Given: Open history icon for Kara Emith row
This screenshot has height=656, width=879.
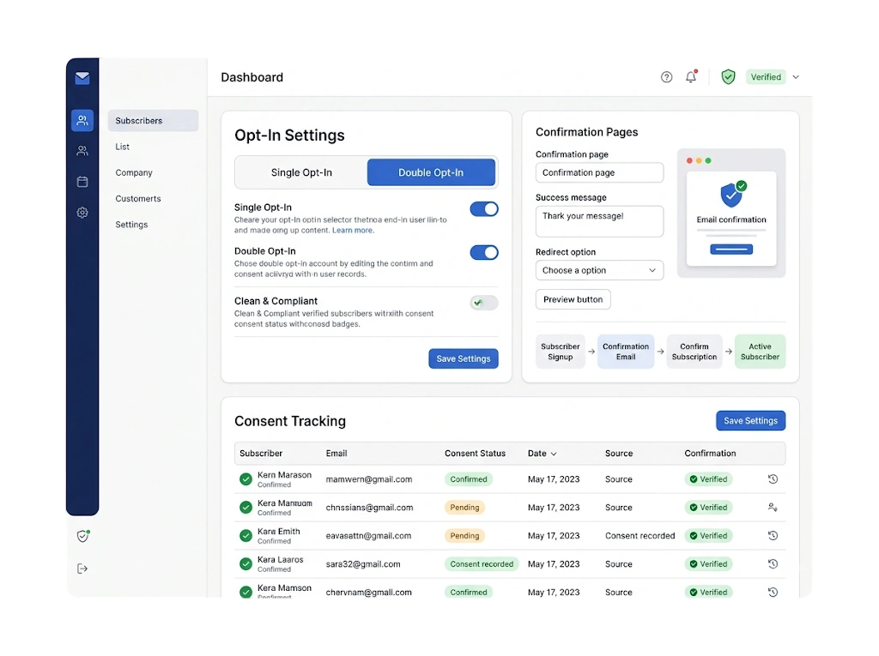Looking at the screenshot, I should click(x=773, y=536).
